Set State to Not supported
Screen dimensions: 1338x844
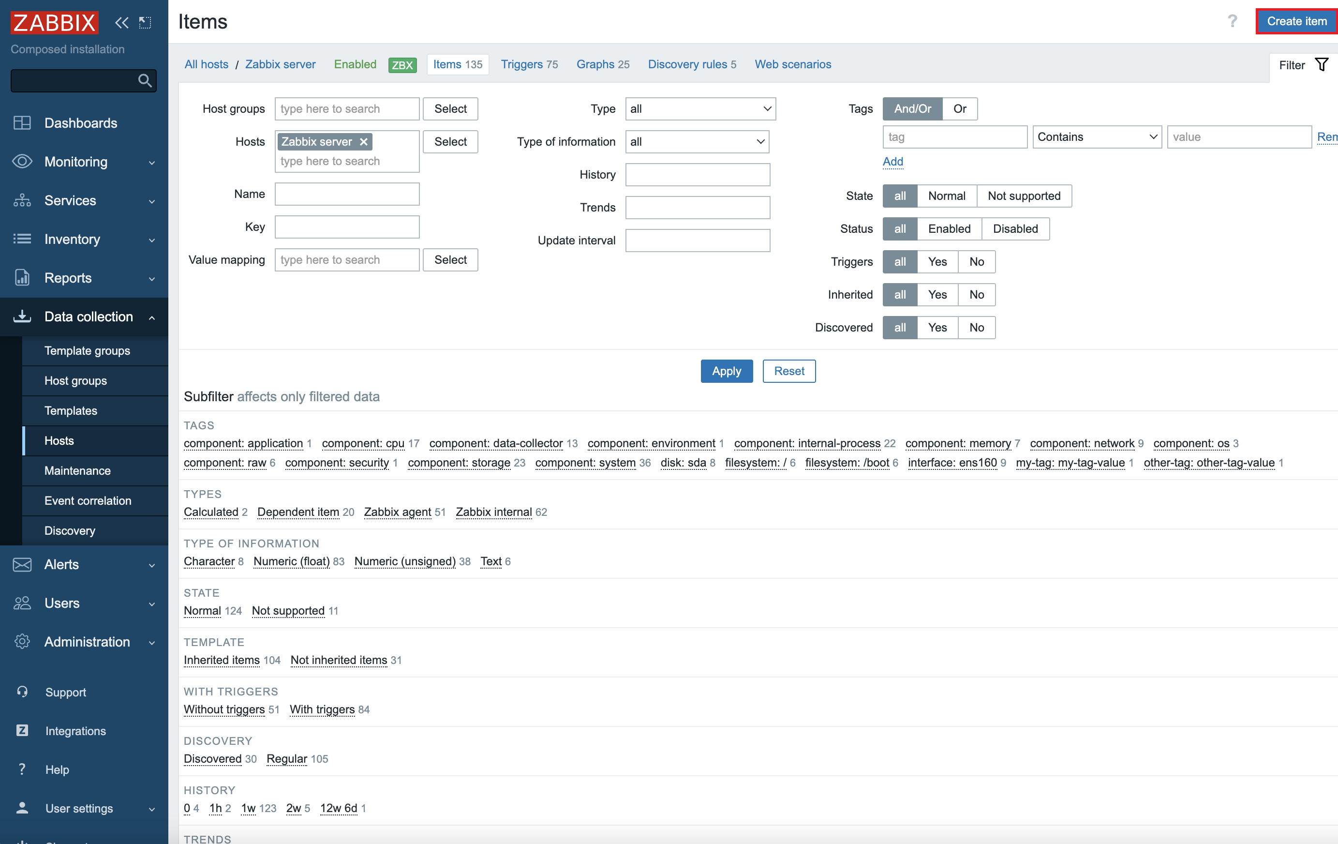point(1024,196)
